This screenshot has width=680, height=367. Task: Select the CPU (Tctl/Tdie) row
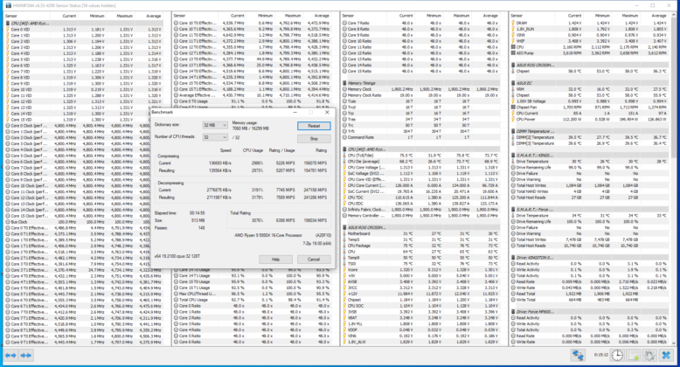click(421, 156)
